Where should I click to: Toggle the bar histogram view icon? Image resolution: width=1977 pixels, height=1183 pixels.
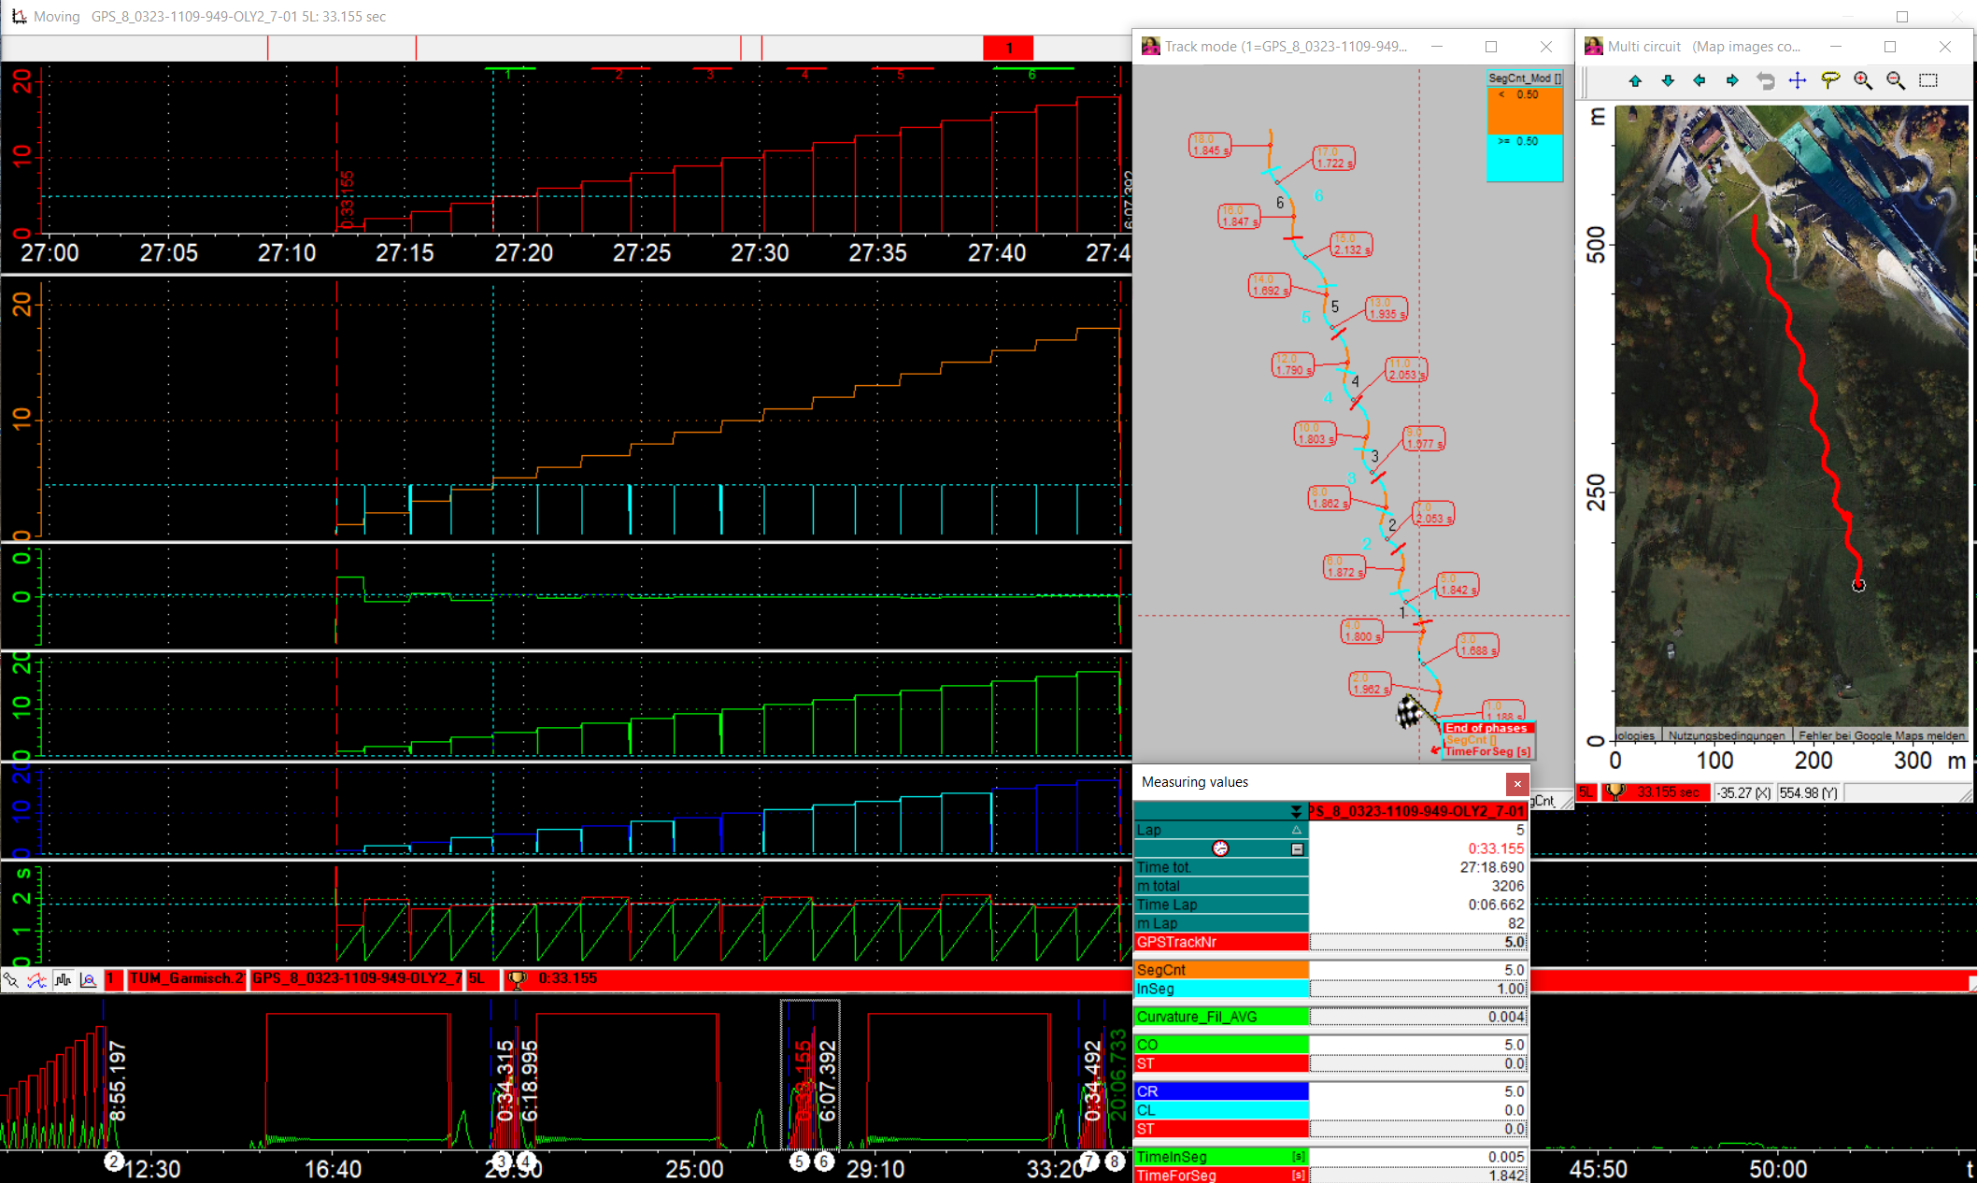click(64, 979)
